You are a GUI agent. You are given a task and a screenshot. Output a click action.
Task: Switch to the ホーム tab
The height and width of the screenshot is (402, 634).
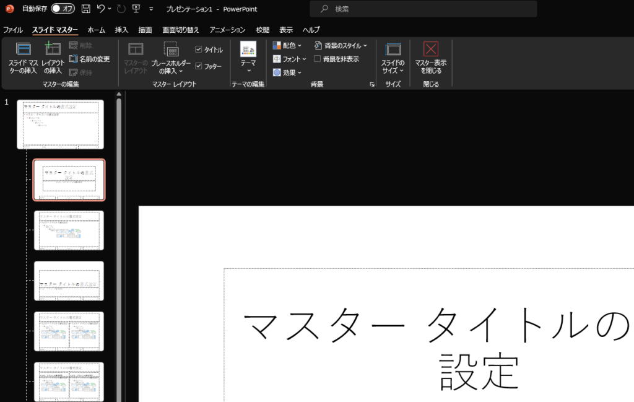click(96, 30)
